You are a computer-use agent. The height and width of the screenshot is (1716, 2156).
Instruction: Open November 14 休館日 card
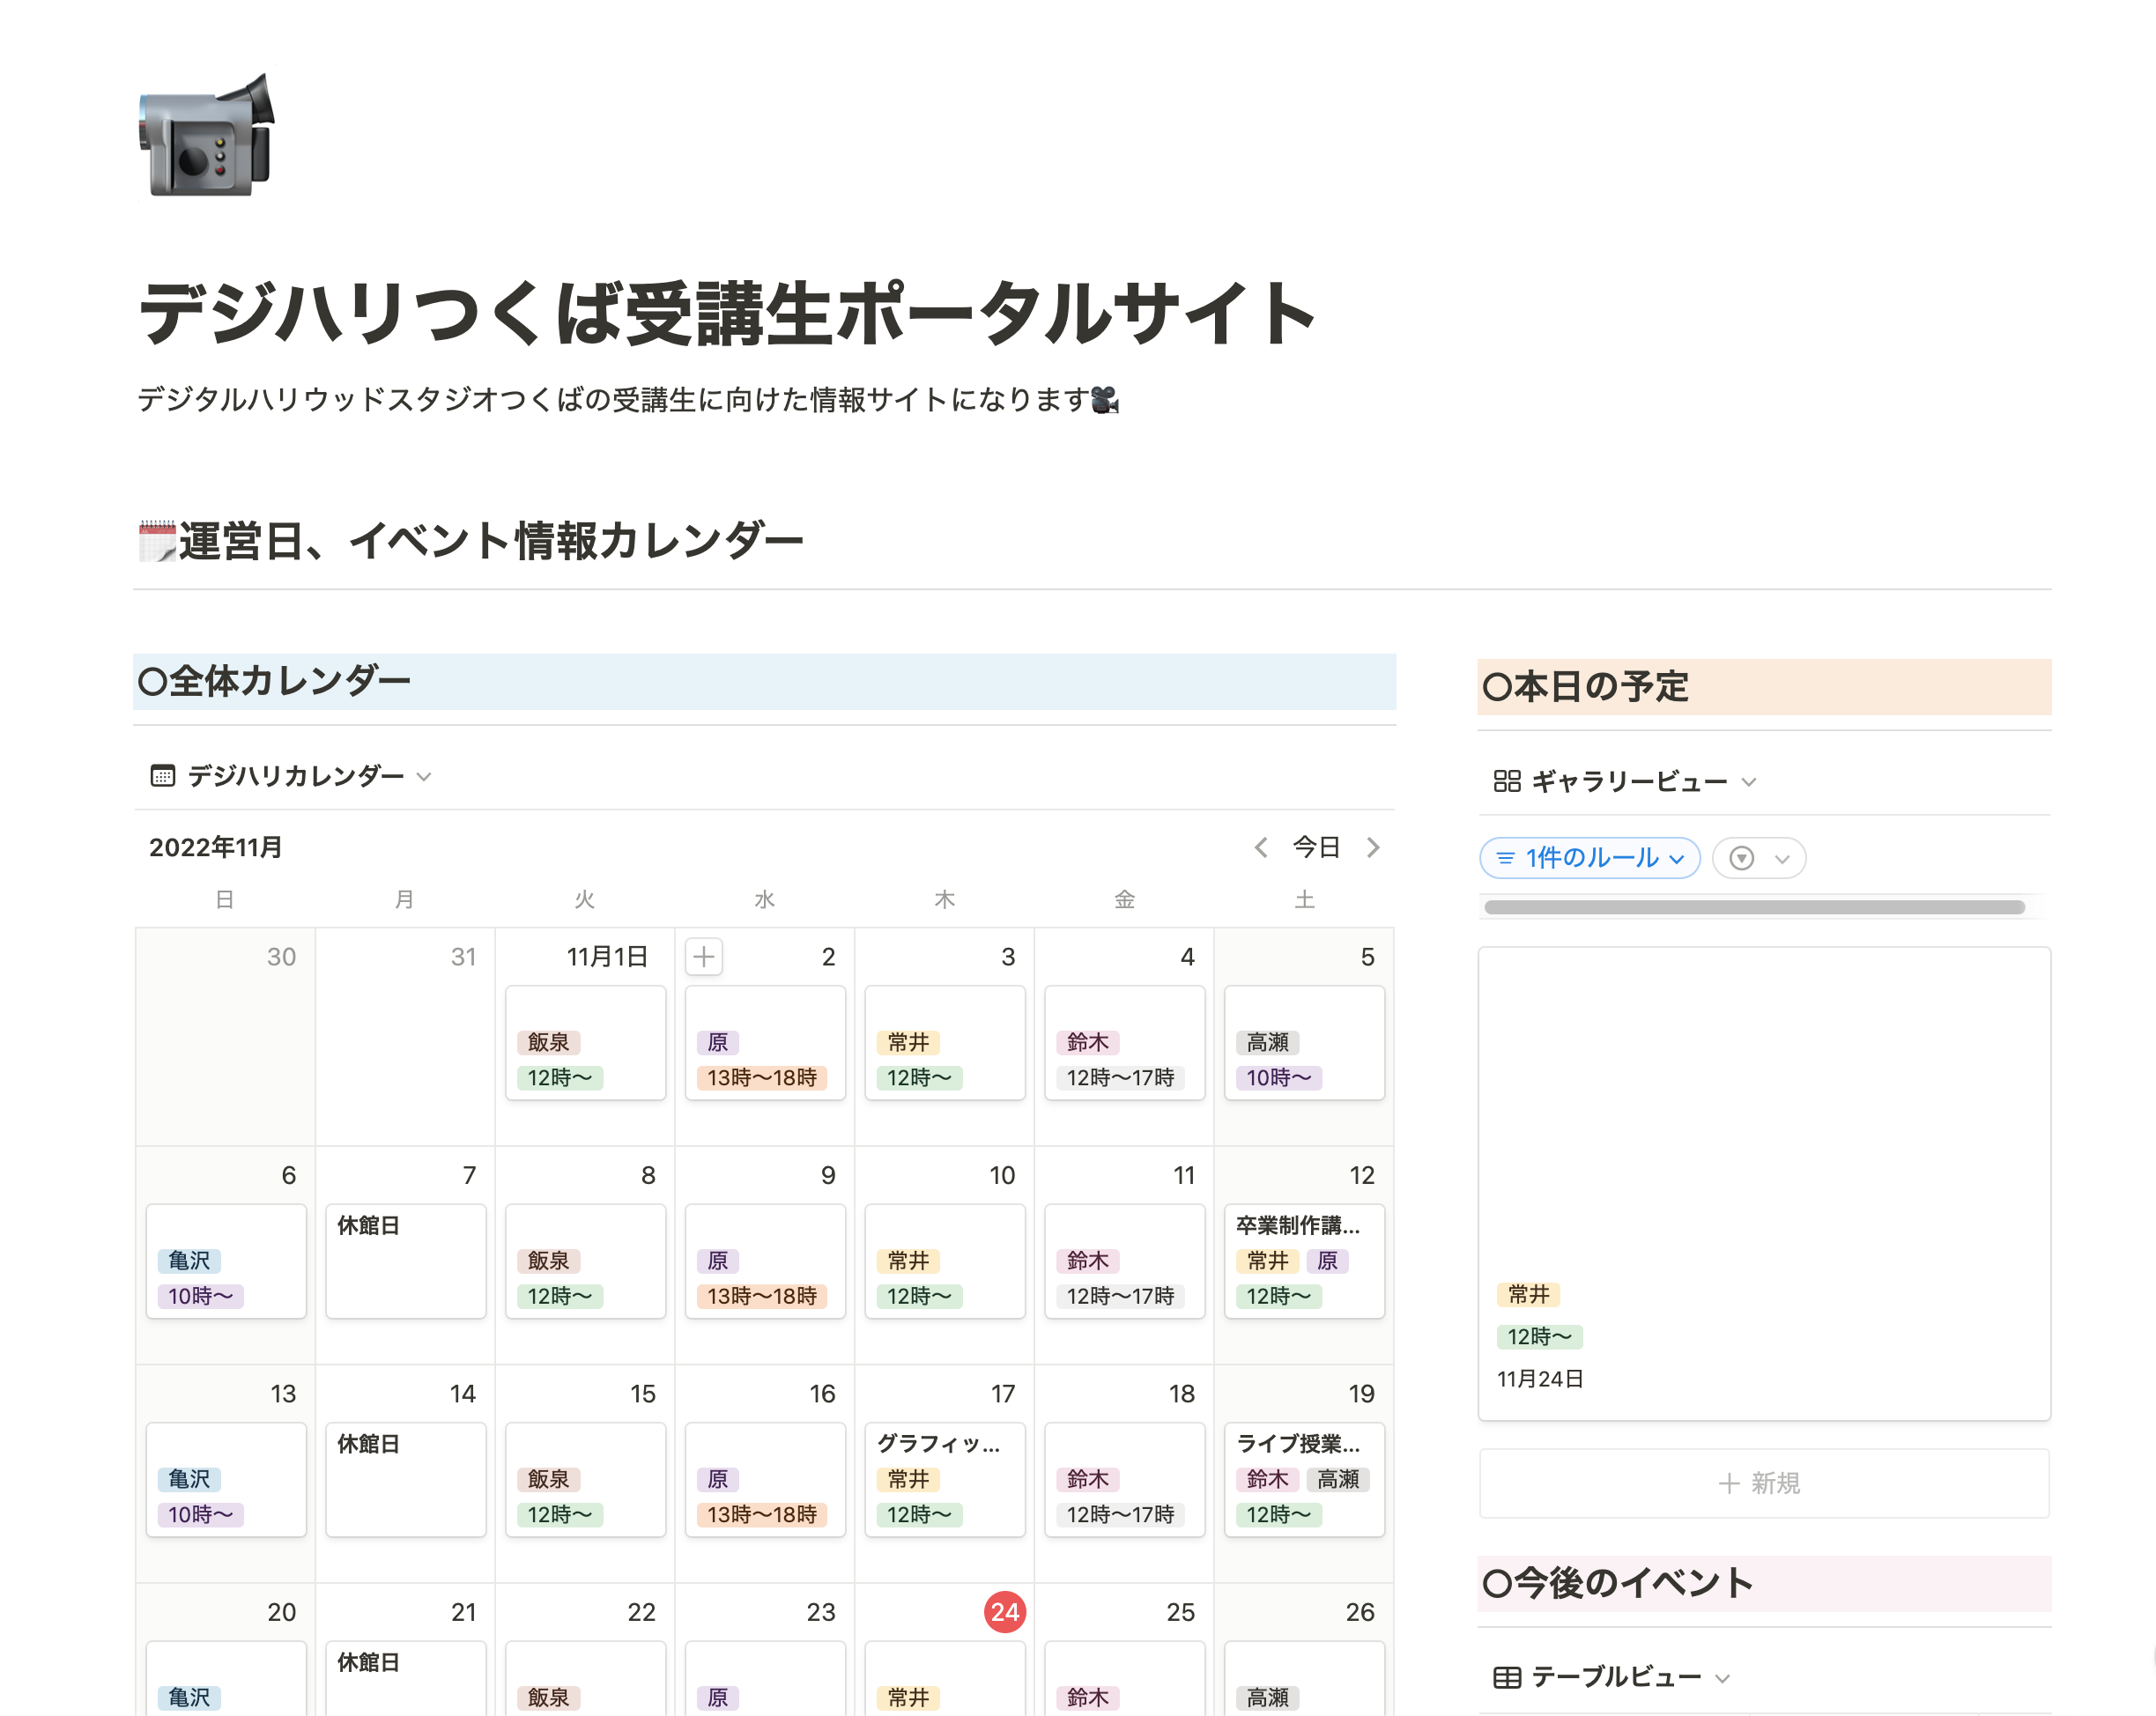pyautogui.click(x=406, y=1480)
